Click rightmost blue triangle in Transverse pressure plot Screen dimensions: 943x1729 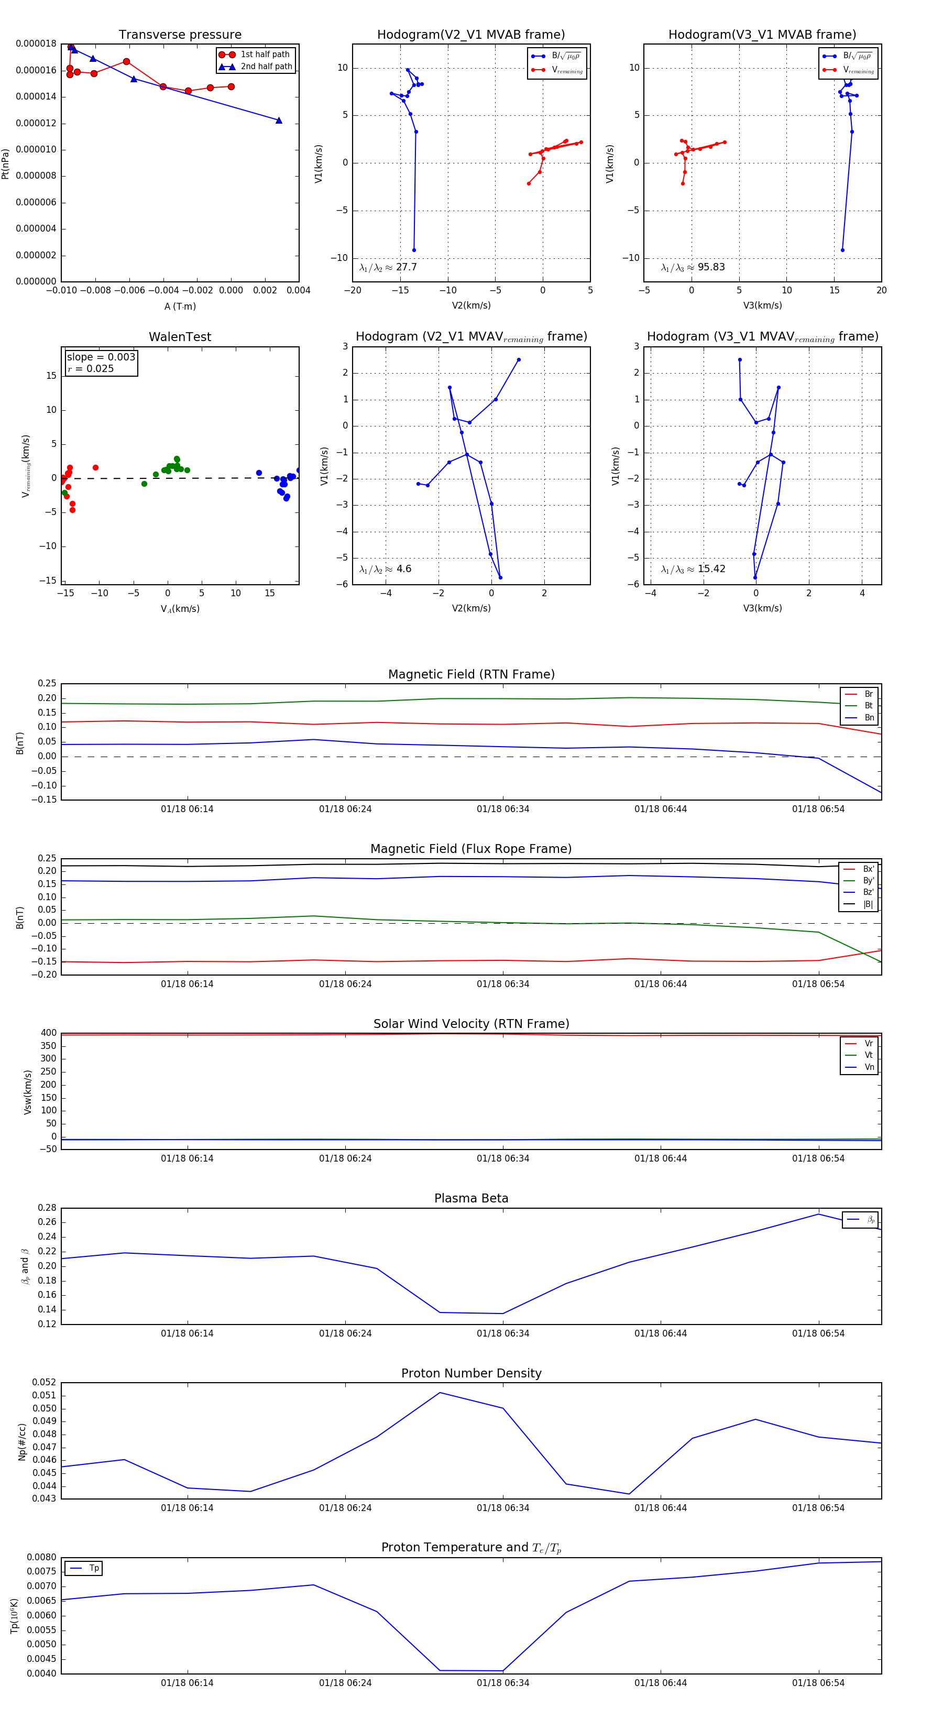(279, 121)
